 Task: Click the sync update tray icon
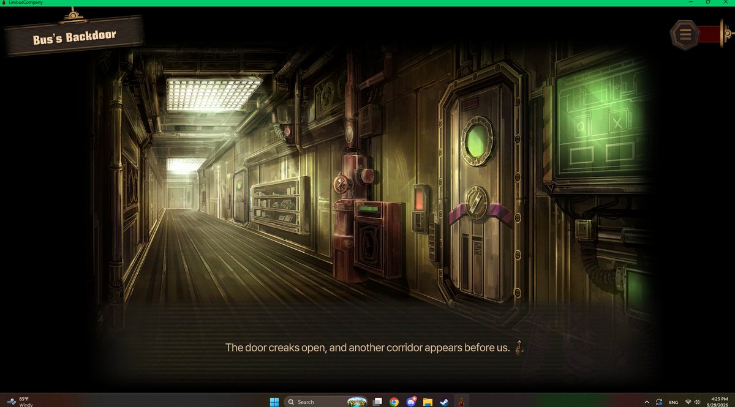pos(659,401)
